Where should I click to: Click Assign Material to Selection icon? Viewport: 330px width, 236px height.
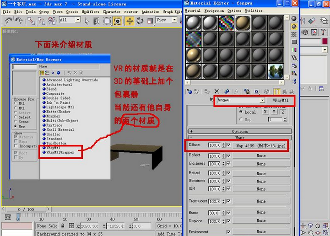coord(207,91)
